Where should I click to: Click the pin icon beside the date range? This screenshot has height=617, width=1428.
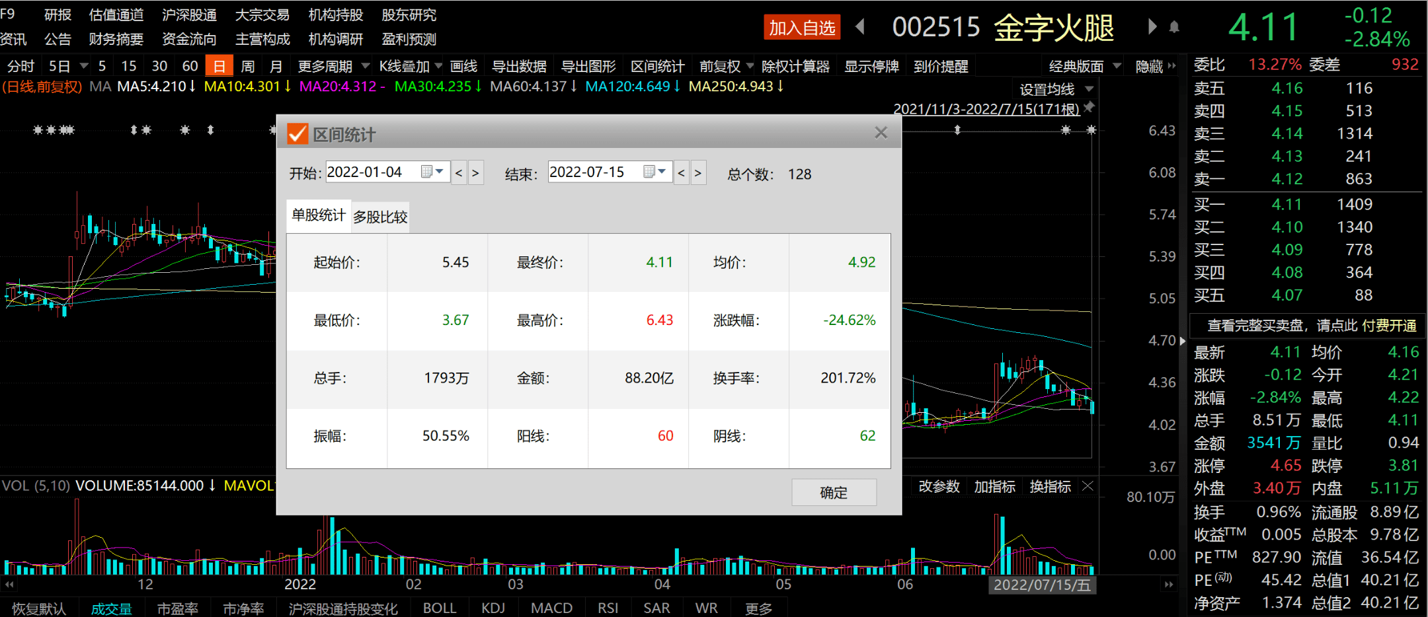coord(1089,107)
